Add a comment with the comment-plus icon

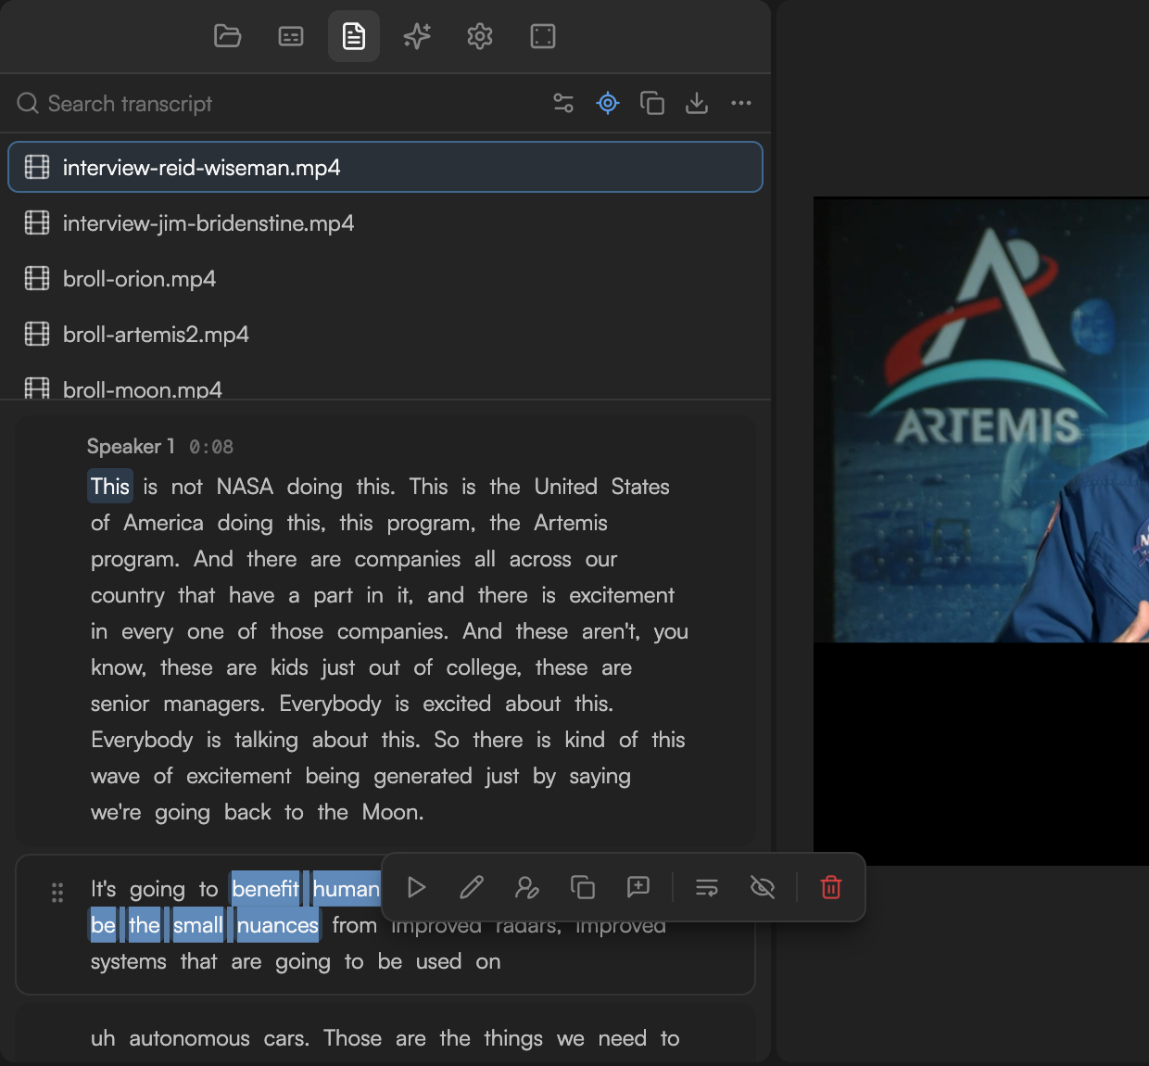click(x=638, y=887)
